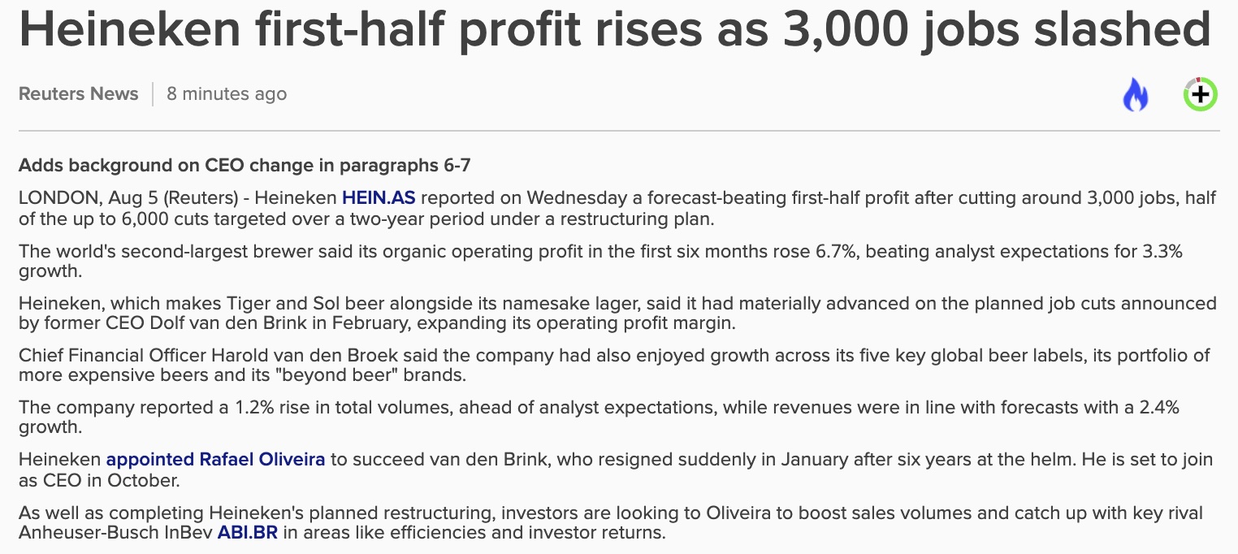Viewport: 1238px width, 554px height.
Task: Click the paragraph about 1.2% rise in volumes
Action: click(599, 418)
